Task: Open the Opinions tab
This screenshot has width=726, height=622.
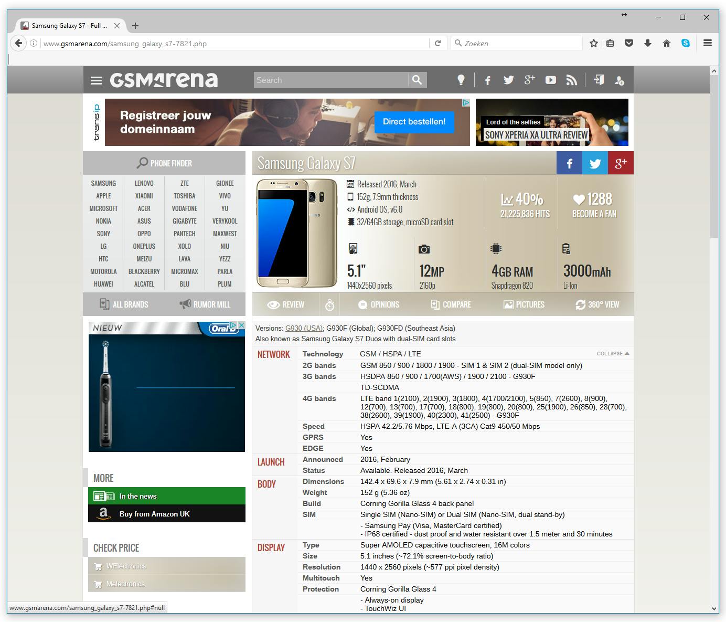Action: (x=379, y=304)
